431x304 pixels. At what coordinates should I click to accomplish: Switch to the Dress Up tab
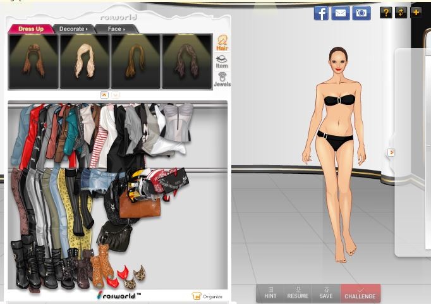(x=30, y=29)
